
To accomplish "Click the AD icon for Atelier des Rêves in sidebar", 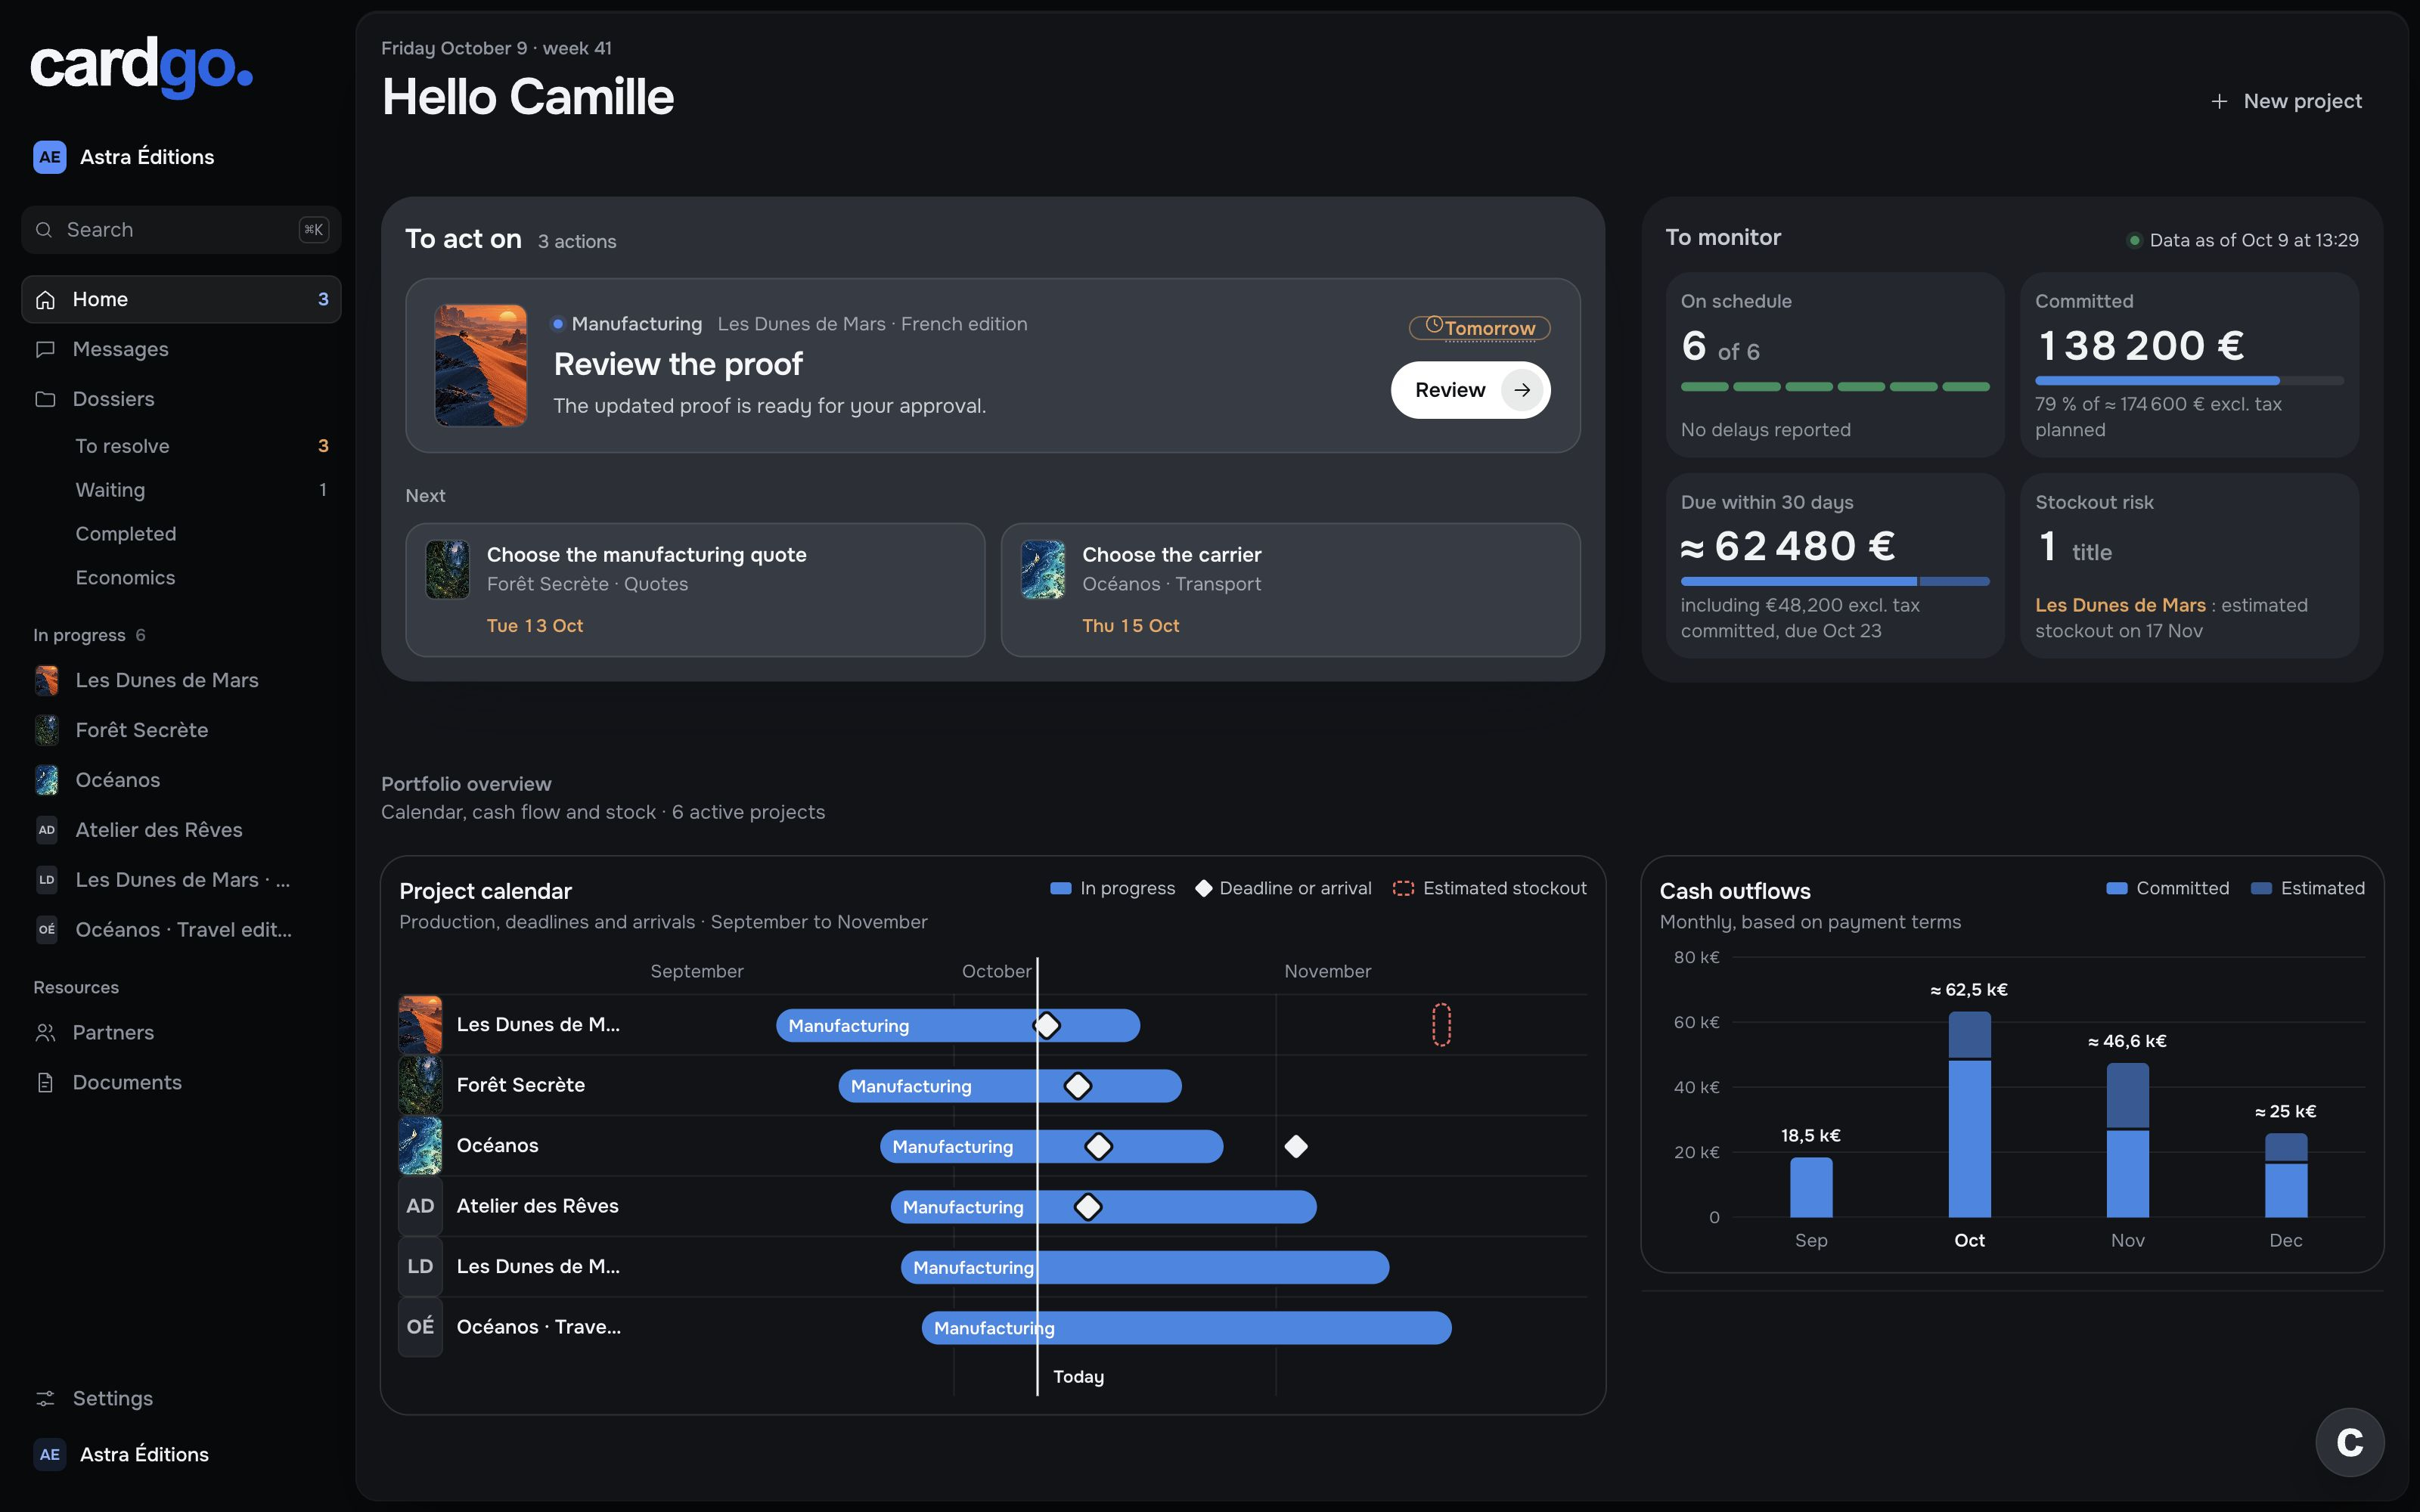I will (47, 830).
